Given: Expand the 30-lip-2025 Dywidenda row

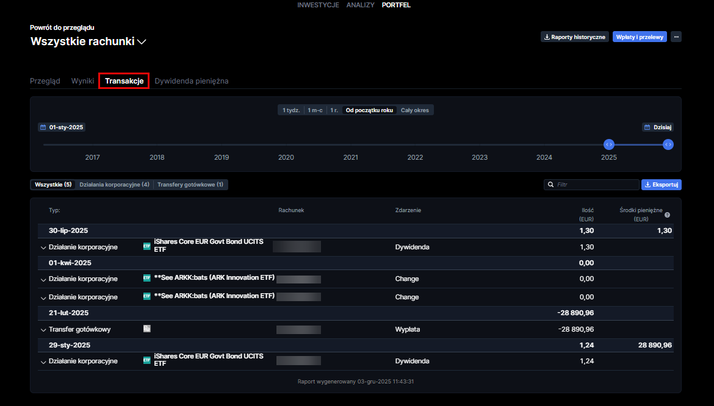Looking at the screenshot, I should pyautogui.click(x=43, y=248).
